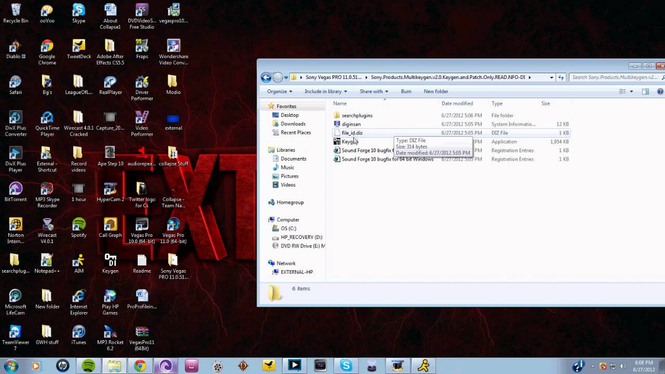The image size is (665, 374).
Task: Click the Explorer Help question mark icon
Action: [660, 91]
